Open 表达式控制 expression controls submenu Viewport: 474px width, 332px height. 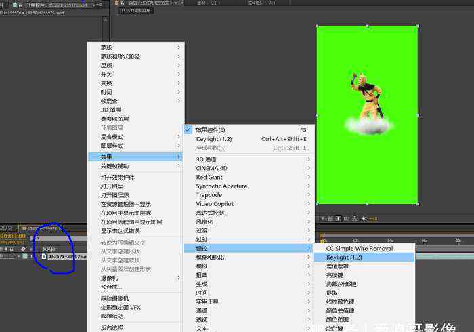pos(248,213)
